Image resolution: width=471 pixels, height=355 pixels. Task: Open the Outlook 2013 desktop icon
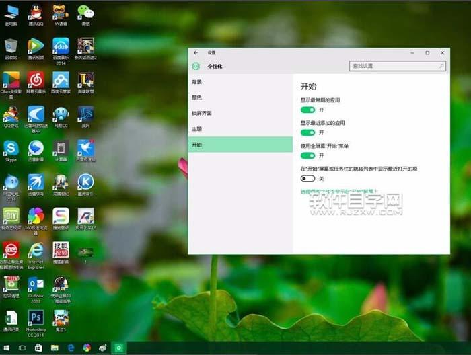pyautogui.click(x=36, y=290)
